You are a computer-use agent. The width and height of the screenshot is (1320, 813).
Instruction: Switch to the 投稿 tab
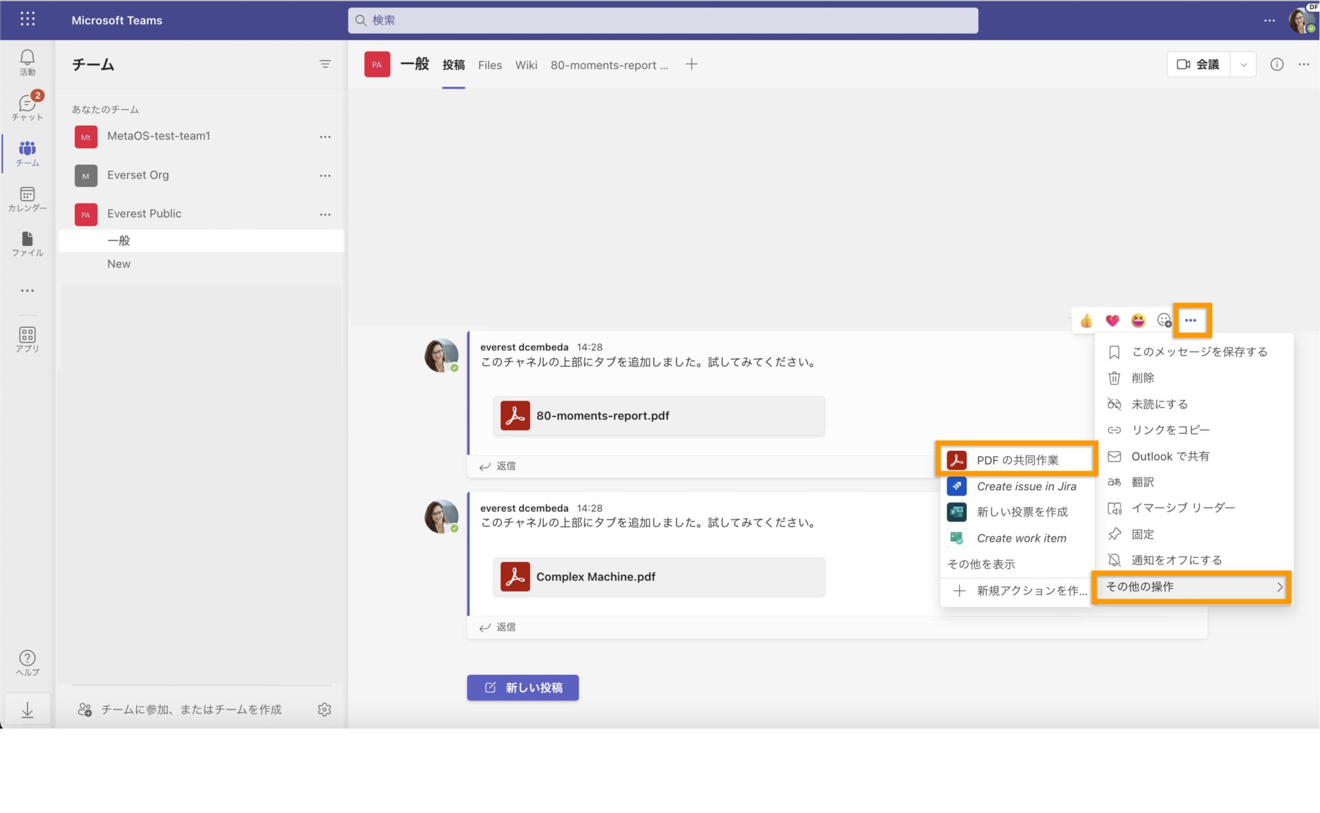(x=453, y=65)
